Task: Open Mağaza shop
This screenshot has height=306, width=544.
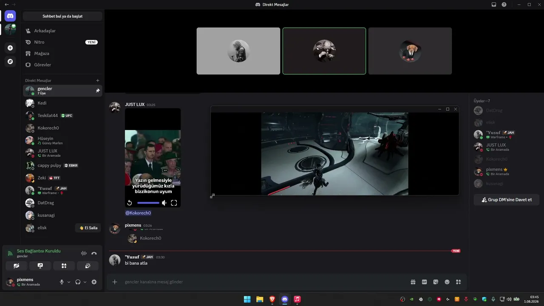Action: pos(62,54)
